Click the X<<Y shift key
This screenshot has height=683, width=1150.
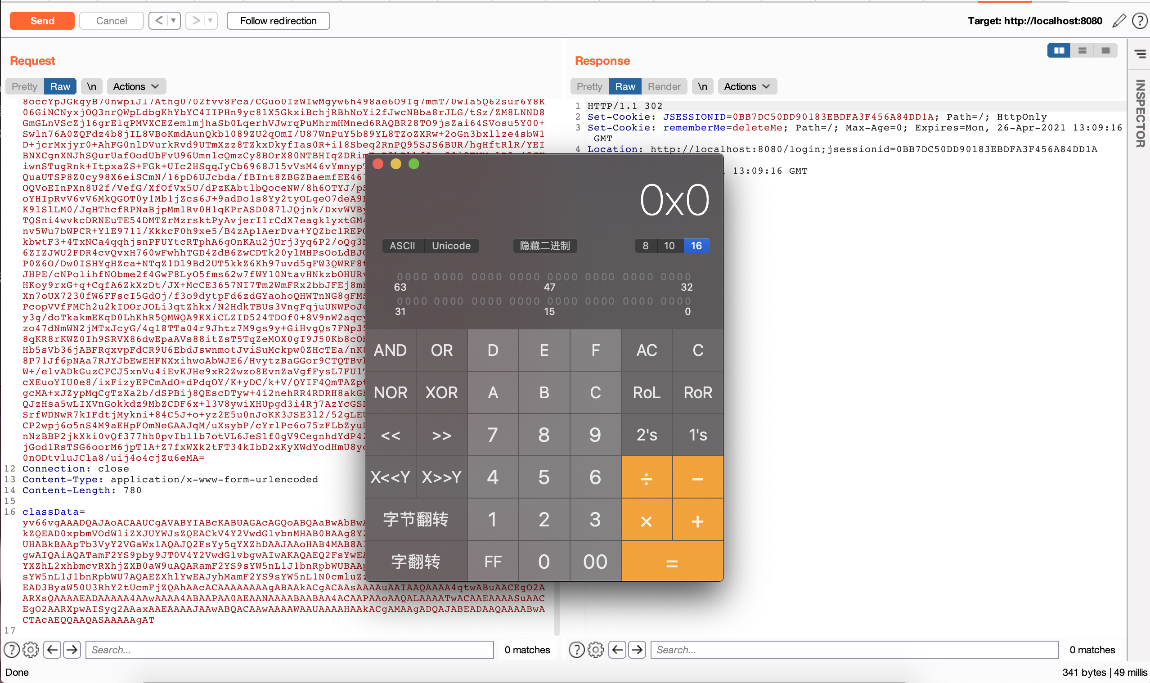[x=391, y=477]
